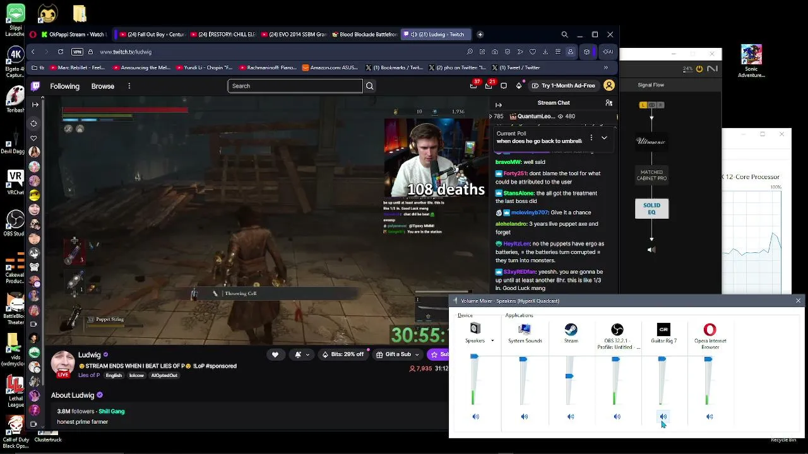Screen dimensions: 808x454
Task: Click the Twitch search magnifier button
Action: pyautogui.click(x=370, y=86)
